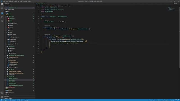Click the flame icon in status bar
Screen dimensions: 180x101
point(17,100)
